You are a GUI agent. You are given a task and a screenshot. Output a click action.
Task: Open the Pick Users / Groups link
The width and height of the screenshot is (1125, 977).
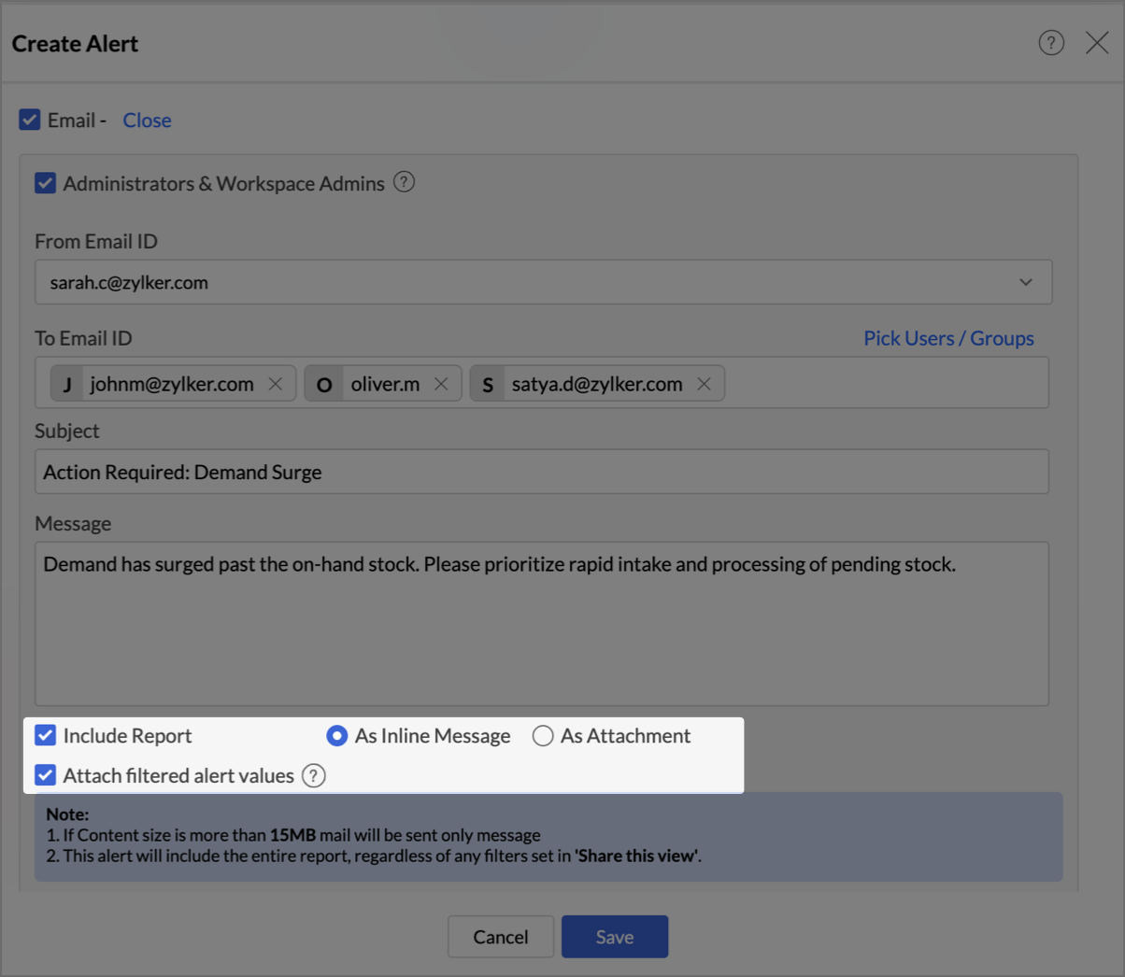click(x=948, y=338)
